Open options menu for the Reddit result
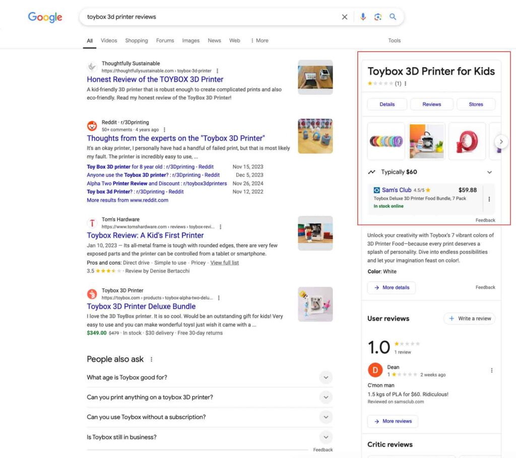Viewport: 516px width, 458px height. coord(165,129)
